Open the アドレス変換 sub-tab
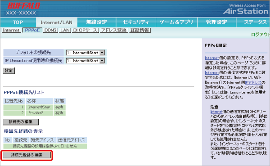 114,30
